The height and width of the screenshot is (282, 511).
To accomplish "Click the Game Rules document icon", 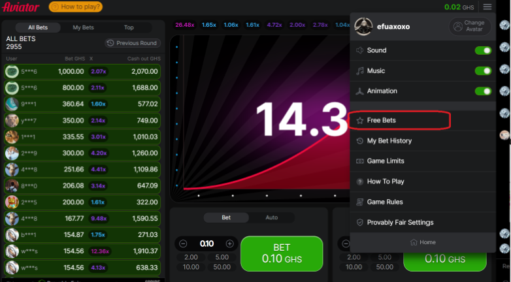I will tap(360, 202).
